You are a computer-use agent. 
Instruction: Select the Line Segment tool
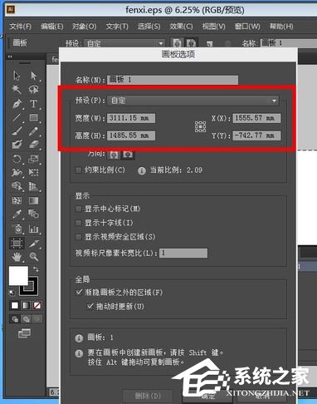17,117
